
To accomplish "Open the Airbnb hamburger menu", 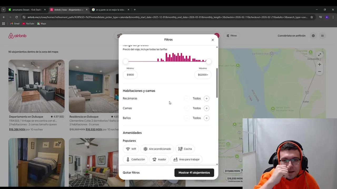I will tap(322, 36).
